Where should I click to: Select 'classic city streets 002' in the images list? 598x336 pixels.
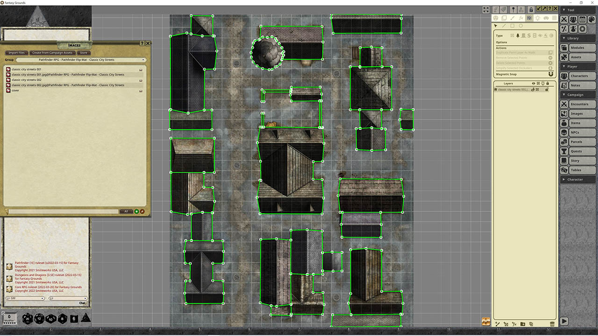click(35, 79)
